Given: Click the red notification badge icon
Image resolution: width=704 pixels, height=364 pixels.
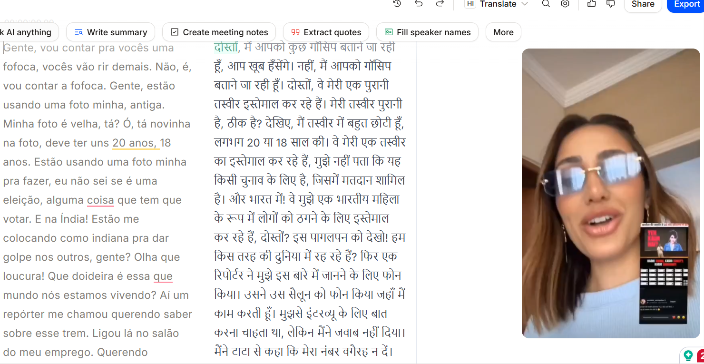Looking at the screenshot, I should pos(701,356).
